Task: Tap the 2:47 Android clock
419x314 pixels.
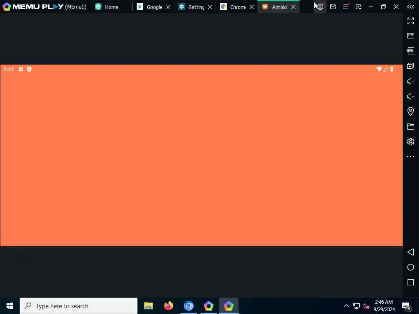Action: point(9,70)
